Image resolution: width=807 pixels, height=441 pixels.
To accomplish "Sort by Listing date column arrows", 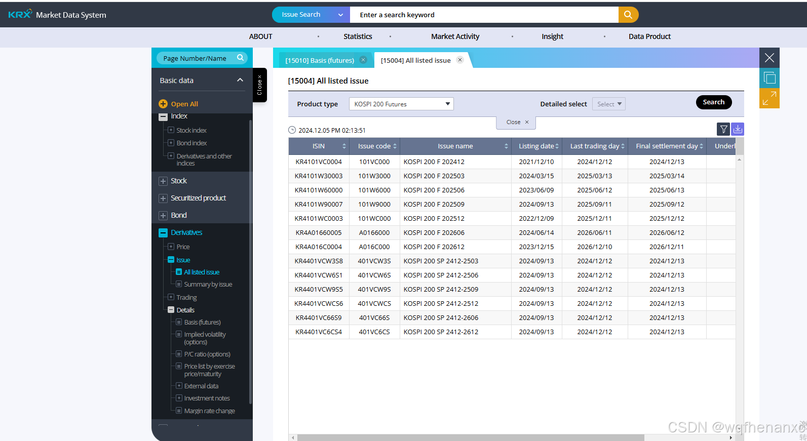I will point(557,146).
